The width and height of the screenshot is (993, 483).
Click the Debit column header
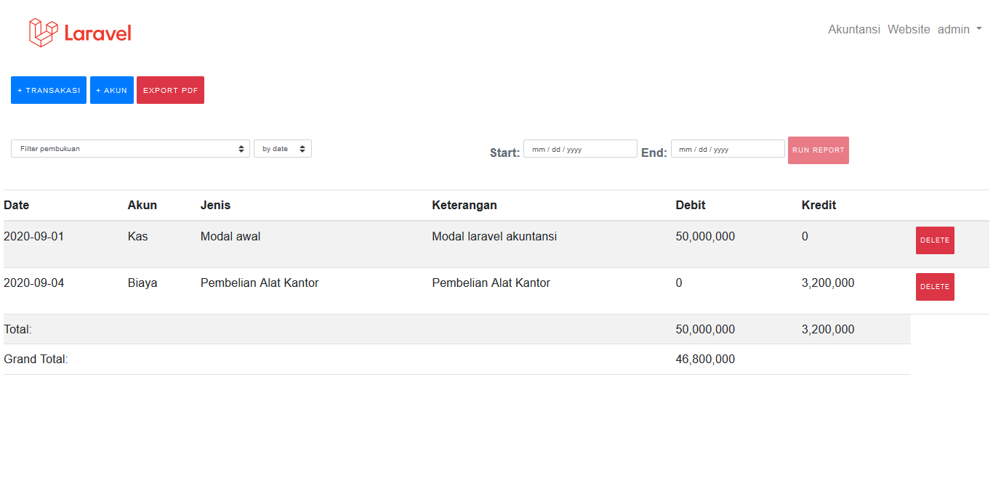(x=690, y=206)
